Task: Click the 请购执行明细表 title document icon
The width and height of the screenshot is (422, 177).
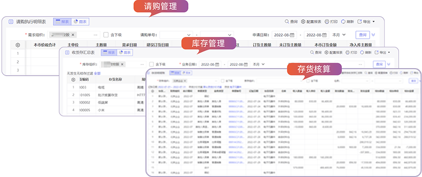Action: [11, 22]
